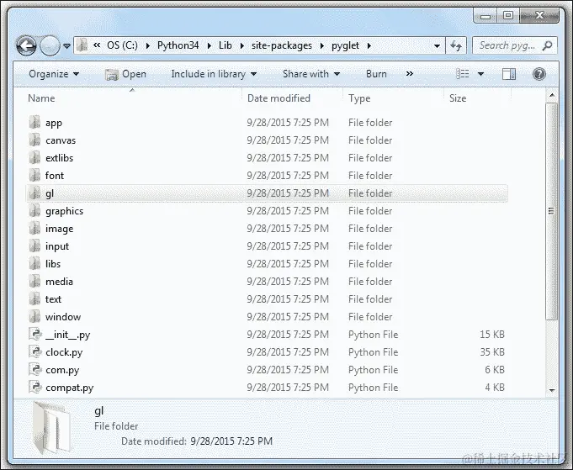573x470 pixels.
Task: Open view options dropdown arrow
Action: pyautogui.click(x=481, y=74)
